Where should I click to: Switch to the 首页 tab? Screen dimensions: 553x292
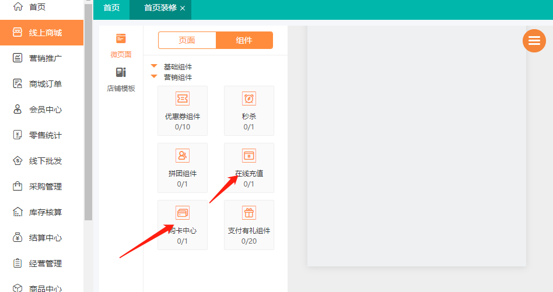(111, 8)
